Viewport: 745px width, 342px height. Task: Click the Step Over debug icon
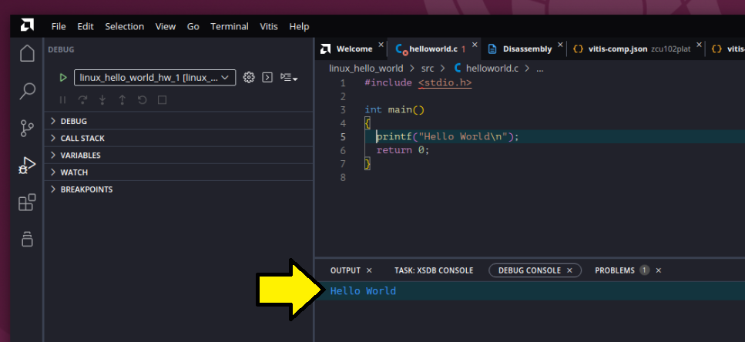coord(82,100)
